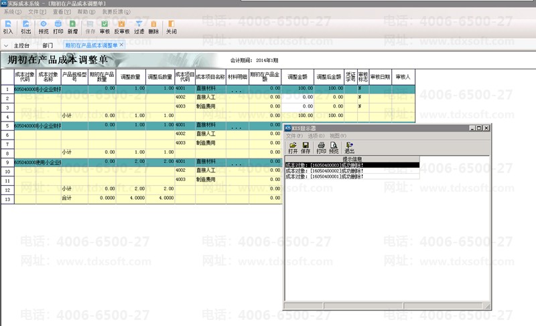Click 预览 preview icon in KIS显示器 window
This screenshot has height=326, width=536.
(x=334, y=148)
